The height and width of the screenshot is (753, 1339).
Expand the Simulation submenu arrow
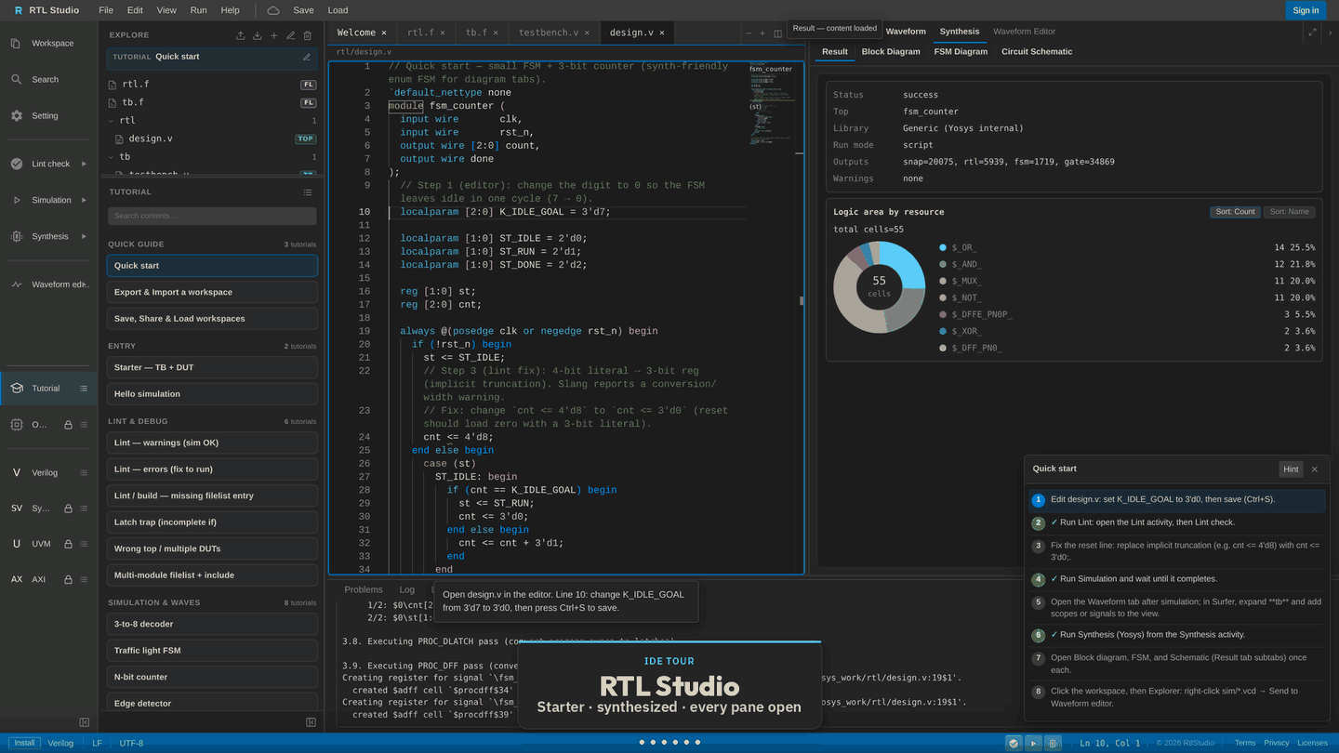85,200
